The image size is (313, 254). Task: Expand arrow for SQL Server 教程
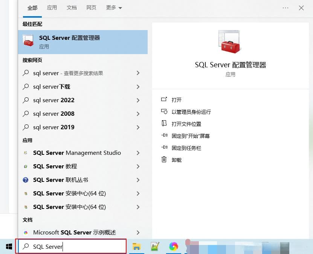(x=138, y=166)
